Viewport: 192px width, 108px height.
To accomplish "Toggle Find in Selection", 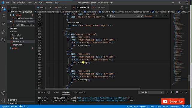I will (x=163, y=16).
